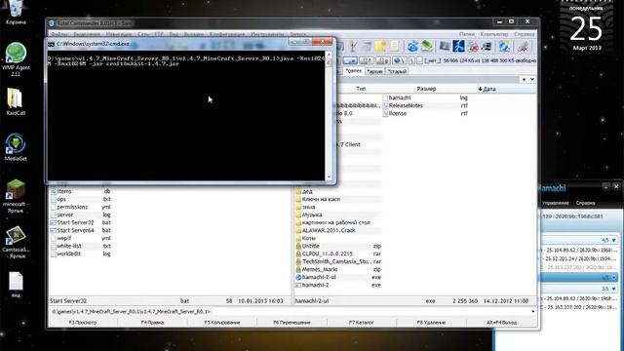Screen dimensions: 624x351
Task: Click cmd window scrollbar up arrow
Action: click(x=329, y=55)
